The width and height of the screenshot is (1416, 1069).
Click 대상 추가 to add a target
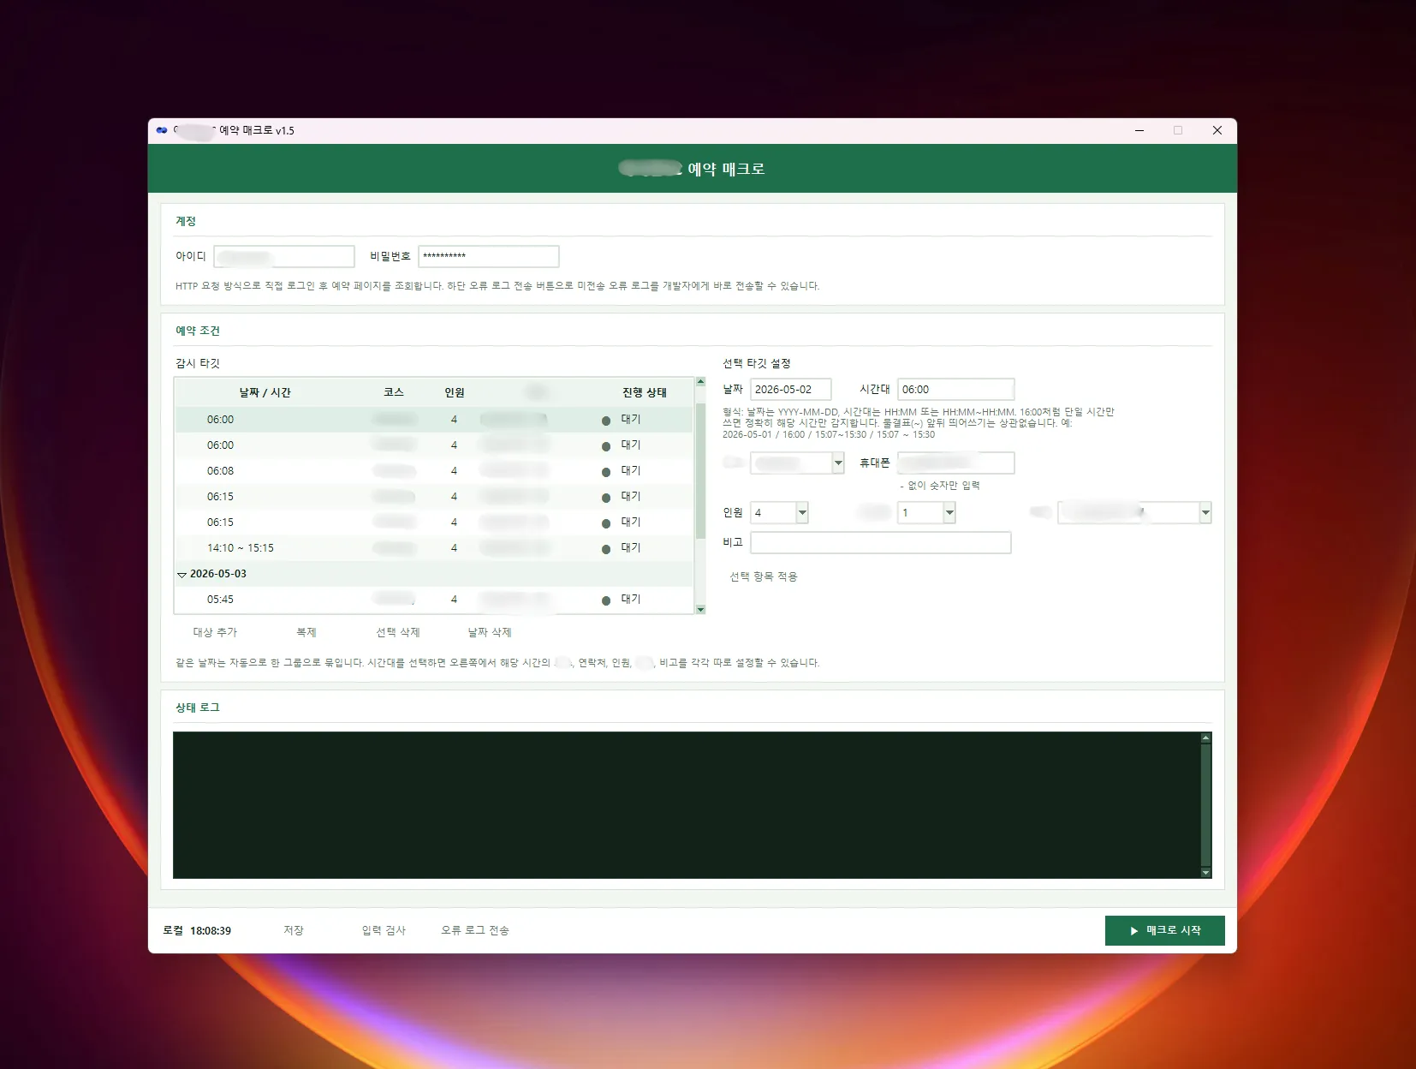215,632
